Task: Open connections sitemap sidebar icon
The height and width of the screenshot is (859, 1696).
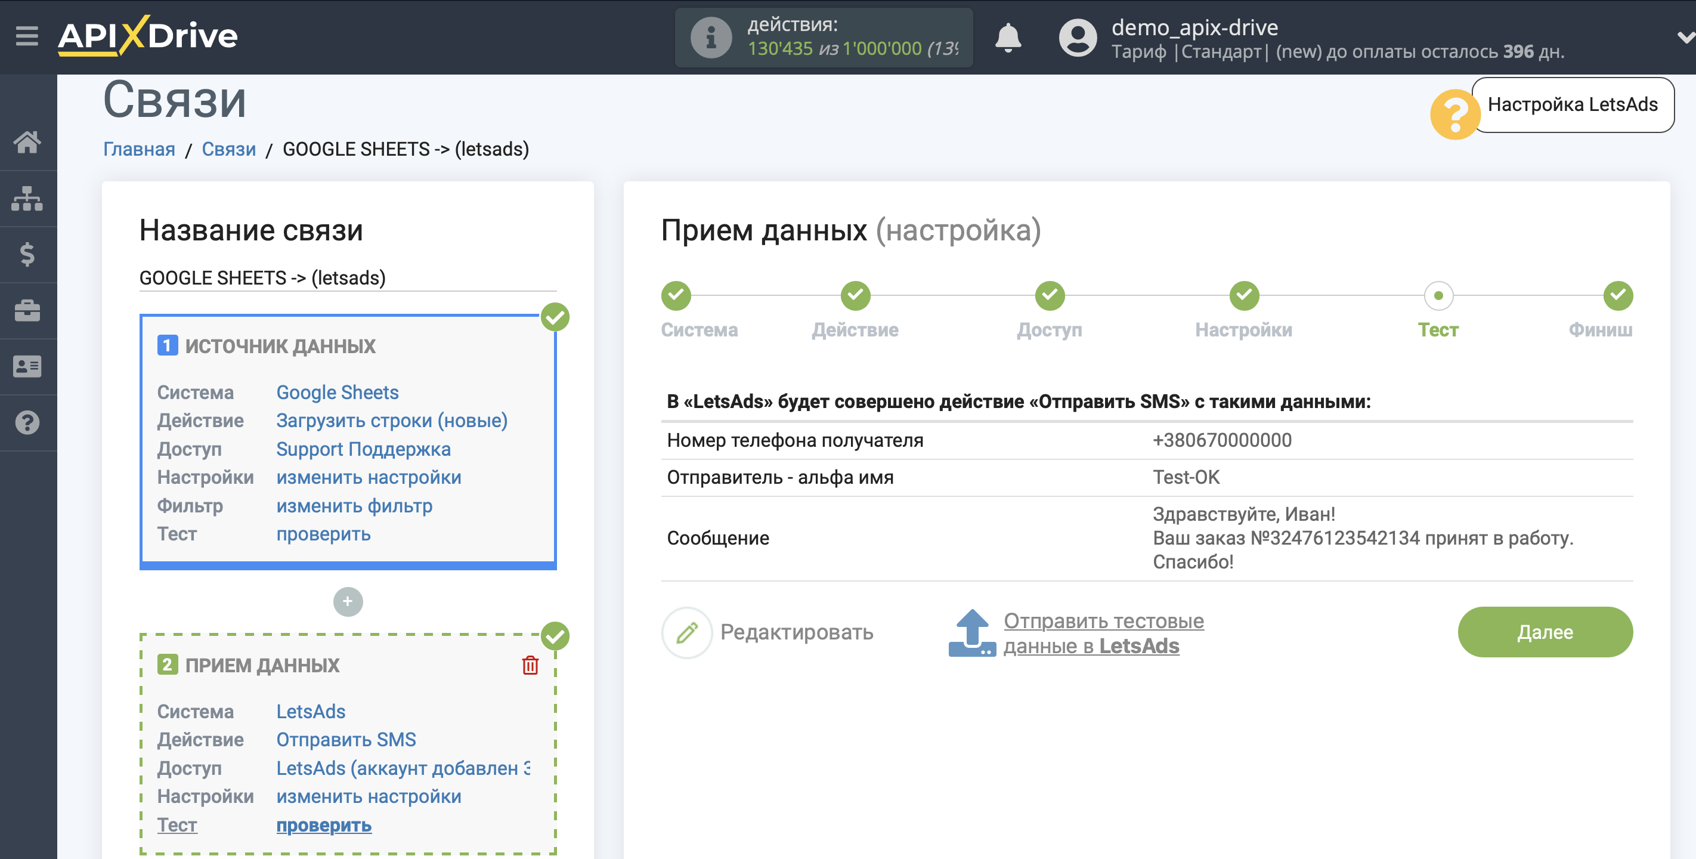Action: (27, 198)
